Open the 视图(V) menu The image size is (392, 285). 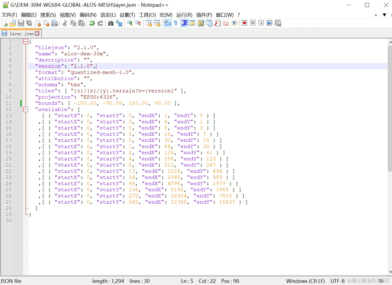pyautogui.click(x=68, y=15)
